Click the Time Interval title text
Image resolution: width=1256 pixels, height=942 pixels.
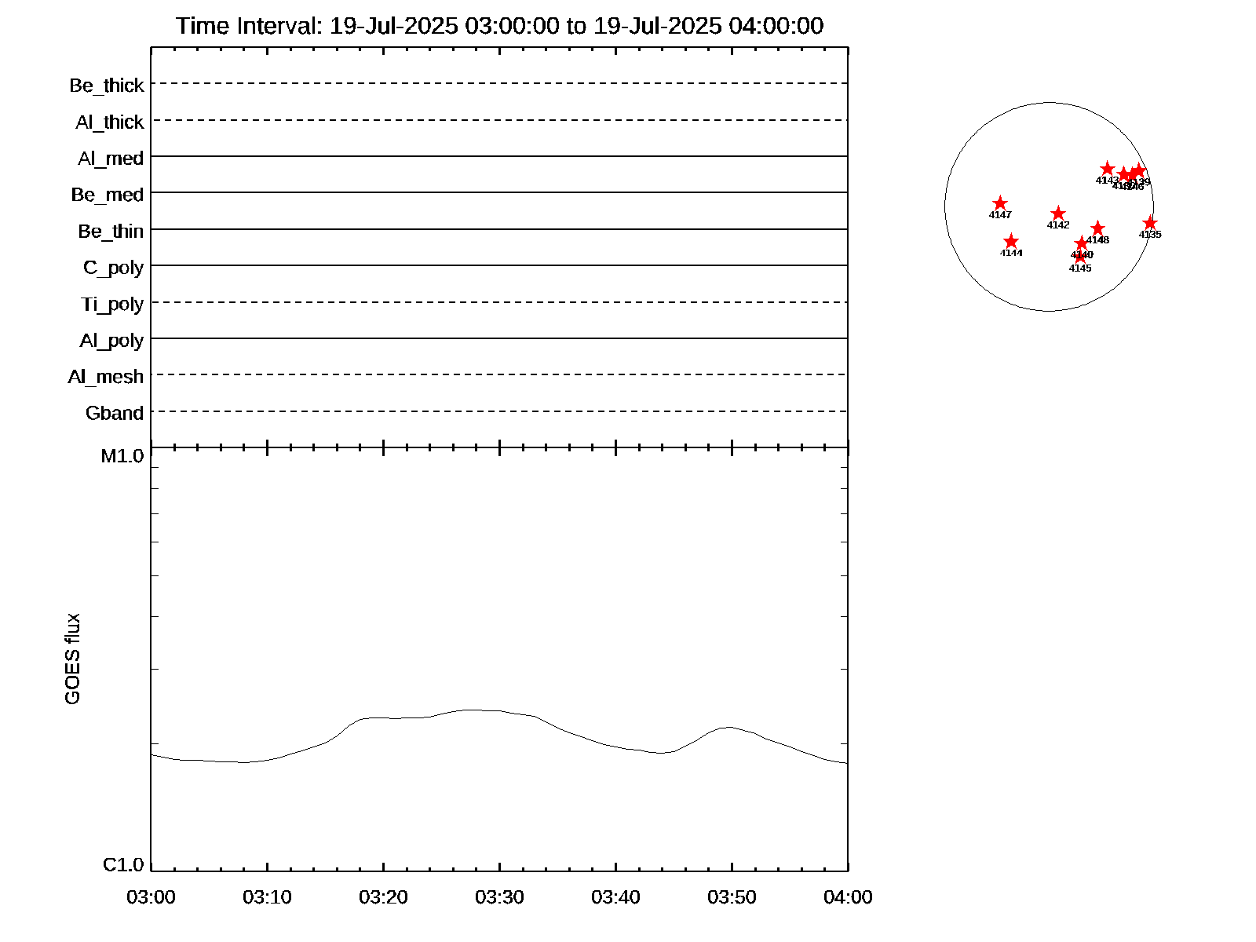point(499,26)
